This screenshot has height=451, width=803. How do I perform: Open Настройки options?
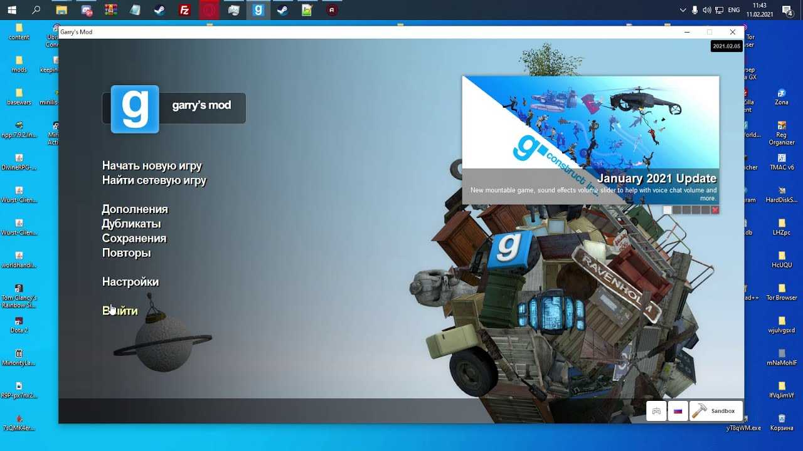click(x=130, y=282)
